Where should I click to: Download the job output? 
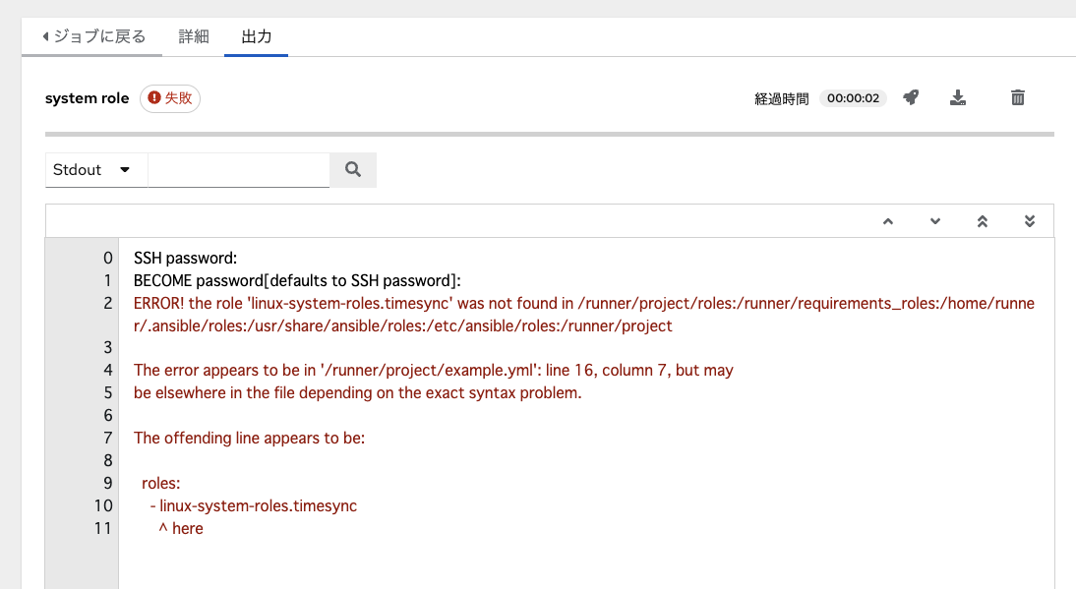958,97
